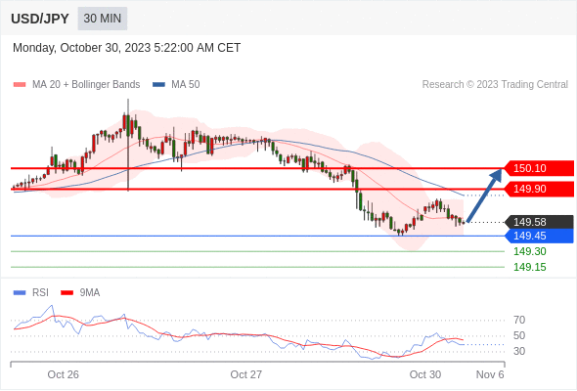577x391 pixels.
Task: Click the 149.58 current price tag
Action: click(x=539, y=222)
